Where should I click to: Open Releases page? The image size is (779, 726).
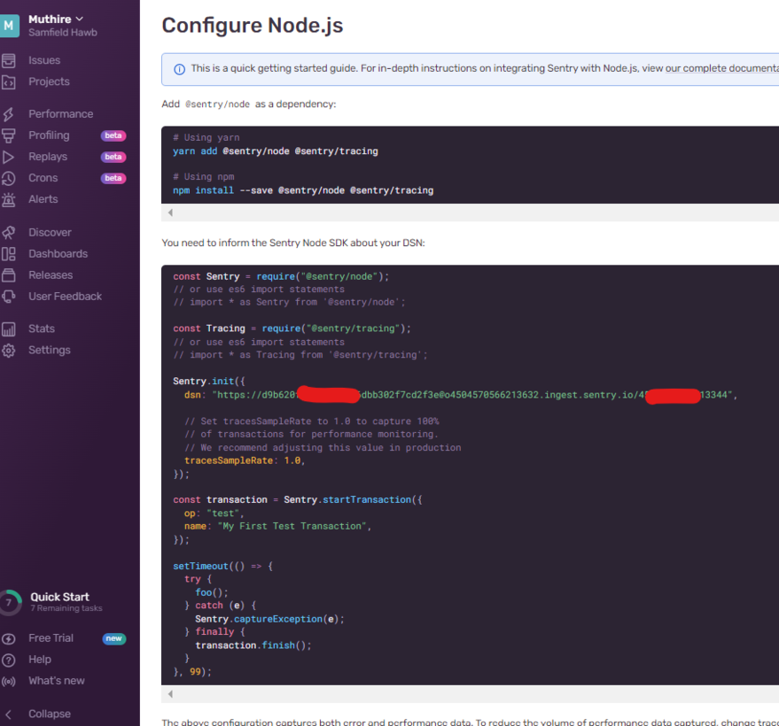(x=51, y=275)
